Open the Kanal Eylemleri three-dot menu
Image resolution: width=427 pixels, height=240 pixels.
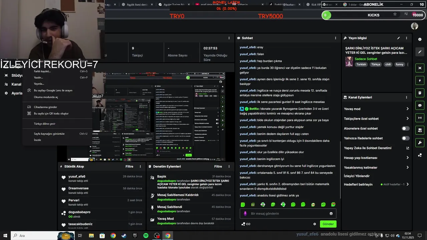(406, 97)
